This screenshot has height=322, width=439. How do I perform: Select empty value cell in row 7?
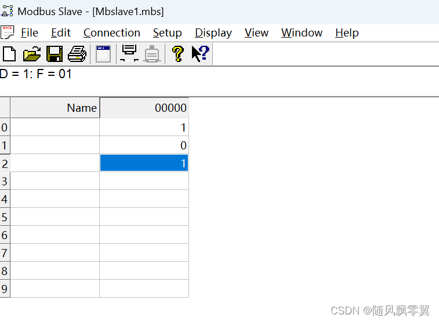[x=144, y=253]
